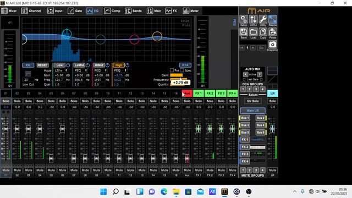Click the Paste icon
Viewport: 352px width, 198px height.
273,32
